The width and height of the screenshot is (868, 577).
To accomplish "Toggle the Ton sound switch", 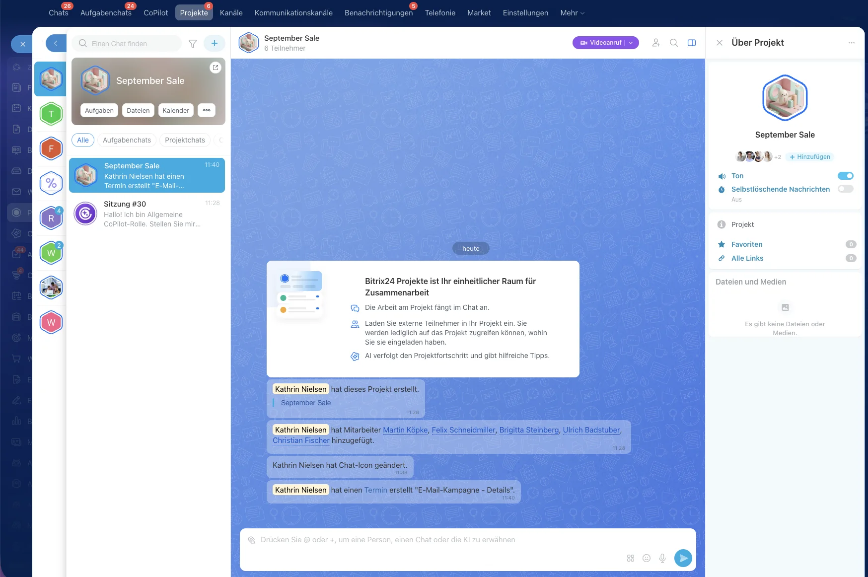I will click(845, 176).
